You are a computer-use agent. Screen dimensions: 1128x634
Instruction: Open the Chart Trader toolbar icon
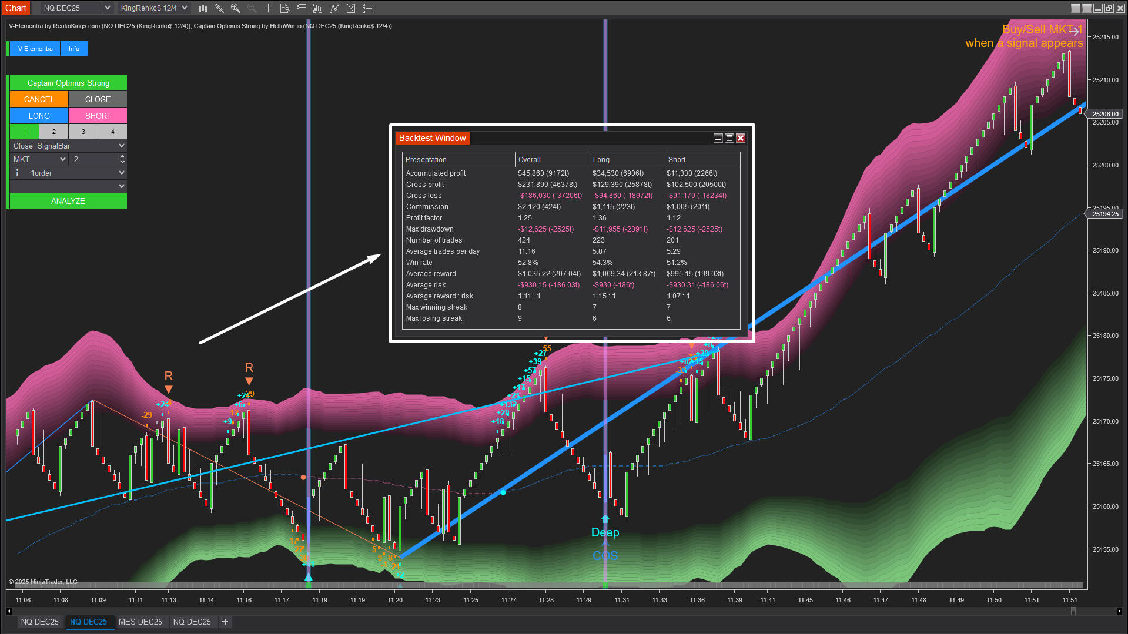pos(302,8)
